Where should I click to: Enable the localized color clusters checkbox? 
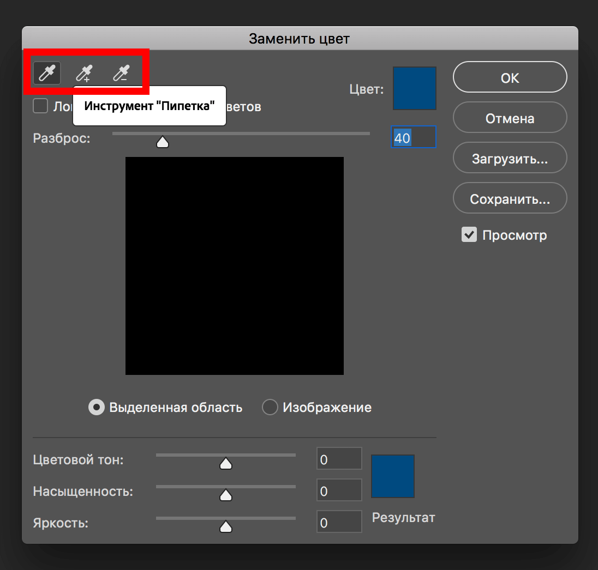(40, 106)
